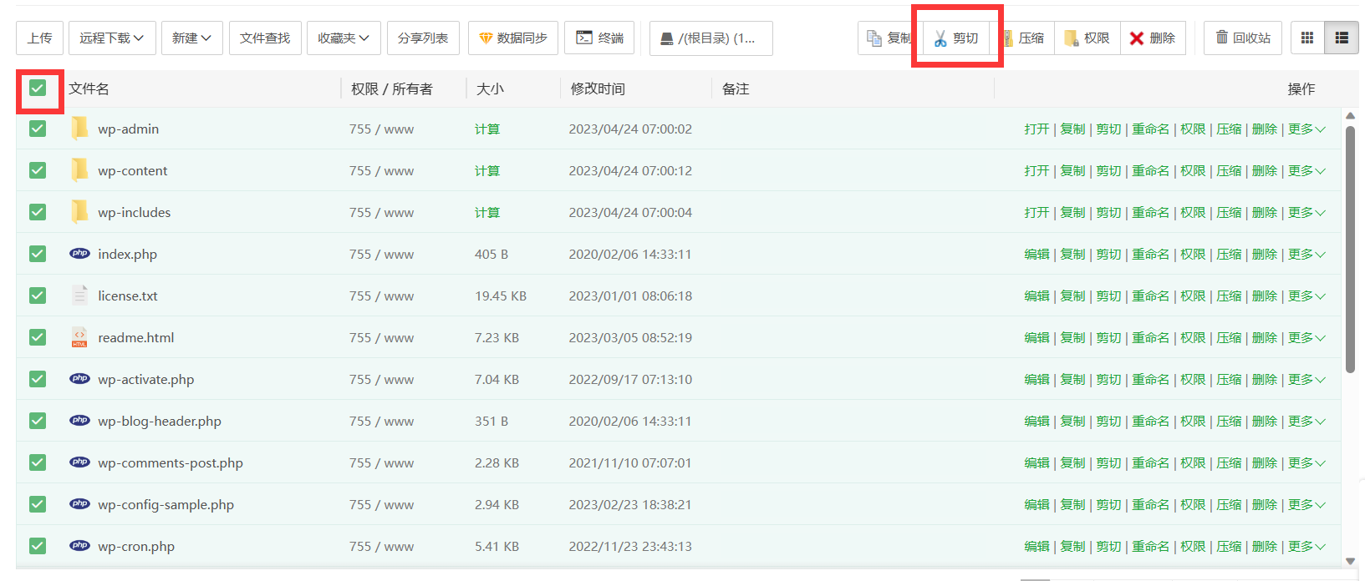Uncheck the select-all checkbox in header
The image size is (1365, 581).
click(38, 88)
